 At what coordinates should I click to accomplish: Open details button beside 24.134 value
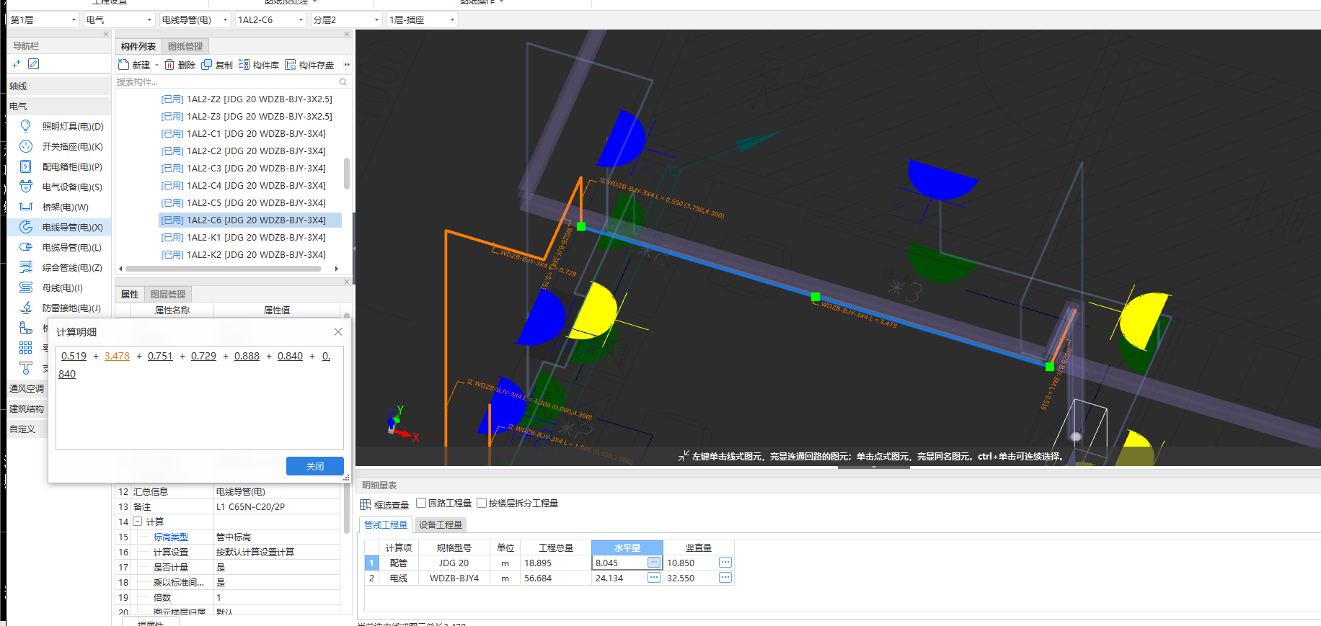653,577
